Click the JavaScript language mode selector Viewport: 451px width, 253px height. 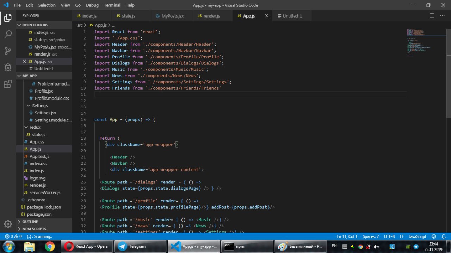[x=418, y=236]
